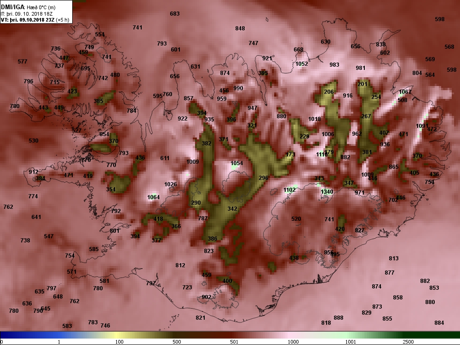Select the map value '520'
This screenshot has height=345, width=460.
coord(296,219)
